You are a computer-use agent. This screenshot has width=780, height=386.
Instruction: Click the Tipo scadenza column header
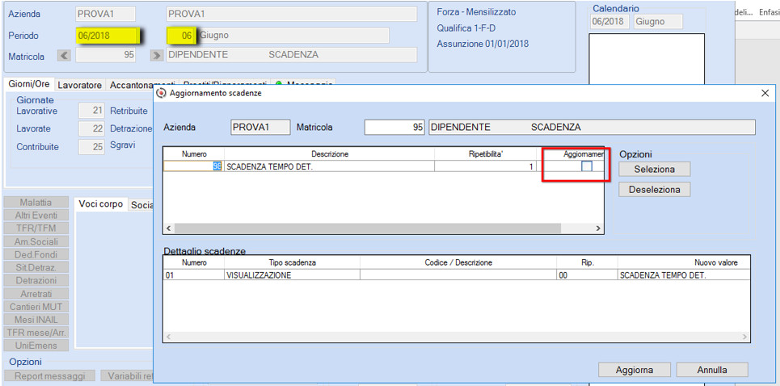pos(292,262)
